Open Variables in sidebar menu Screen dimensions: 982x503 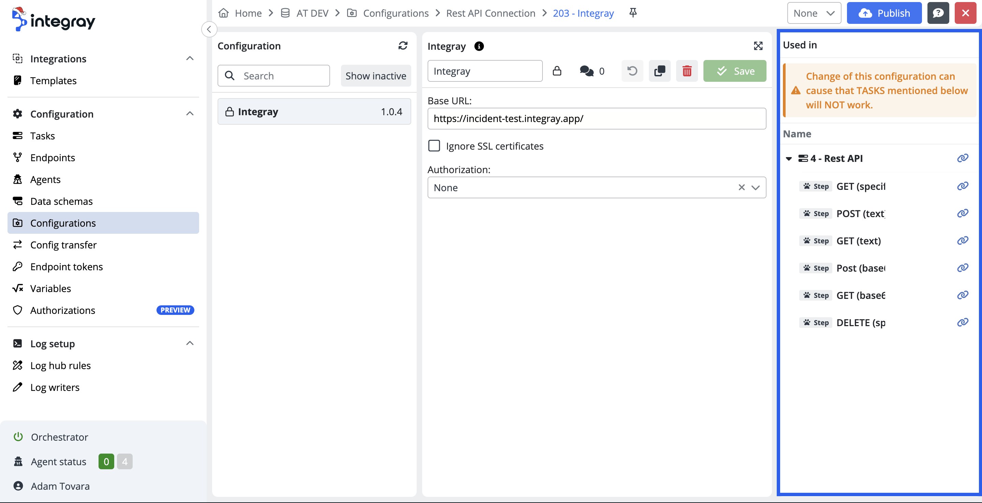(50, 288)
